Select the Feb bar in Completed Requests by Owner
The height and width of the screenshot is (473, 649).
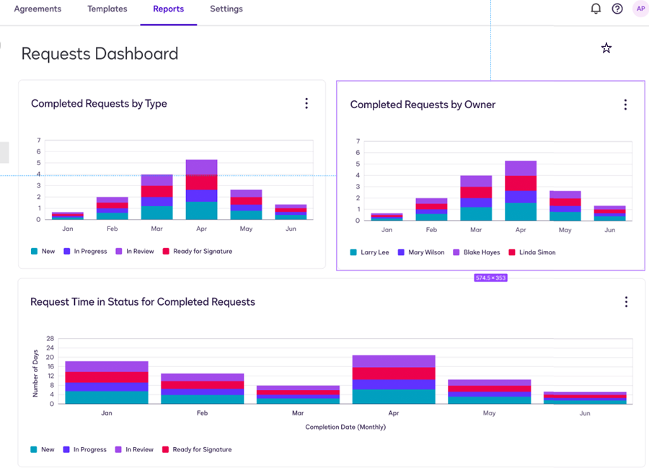(431, 209)
